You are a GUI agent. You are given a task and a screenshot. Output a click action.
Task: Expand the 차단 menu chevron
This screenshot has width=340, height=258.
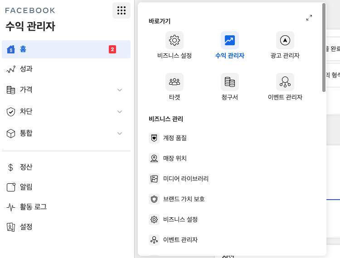coord(120,112)
